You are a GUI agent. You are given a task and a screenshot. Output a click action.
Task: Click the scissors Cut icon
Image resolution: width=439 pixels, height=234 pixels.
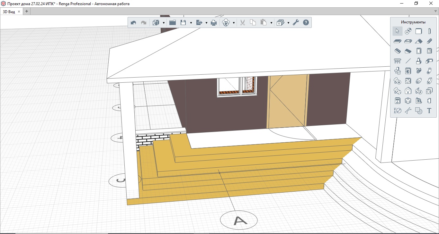tap(243, 22)
